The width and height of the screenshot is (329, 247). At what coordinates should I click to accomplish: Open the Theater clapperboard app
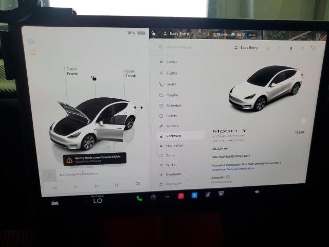coord(221,193)
